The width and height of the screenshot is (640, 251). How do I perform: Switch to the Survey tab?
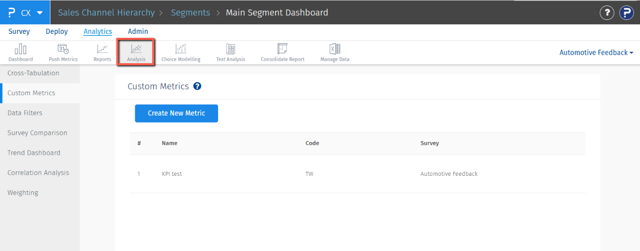click(x=19, y=31)
